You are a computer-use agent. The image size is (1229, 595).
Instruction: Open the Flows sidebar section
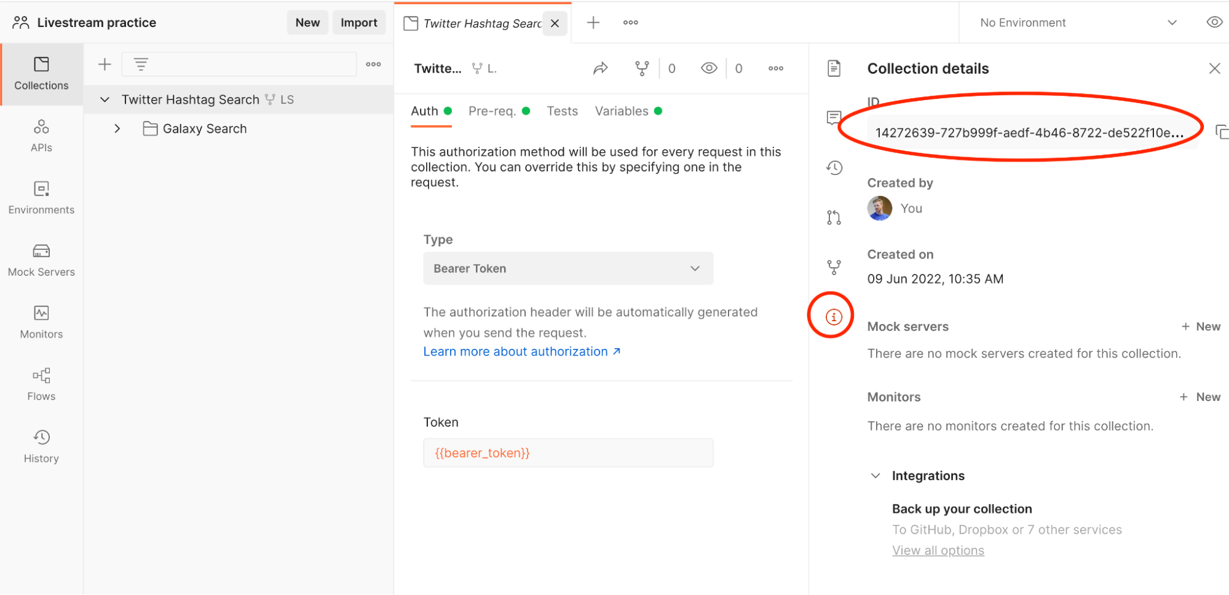(41, 384)
